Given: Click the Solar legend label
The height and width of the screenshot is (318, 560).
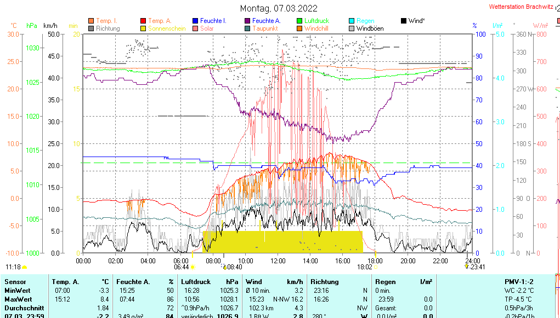Looking at the screenshot, I should 207,28.
